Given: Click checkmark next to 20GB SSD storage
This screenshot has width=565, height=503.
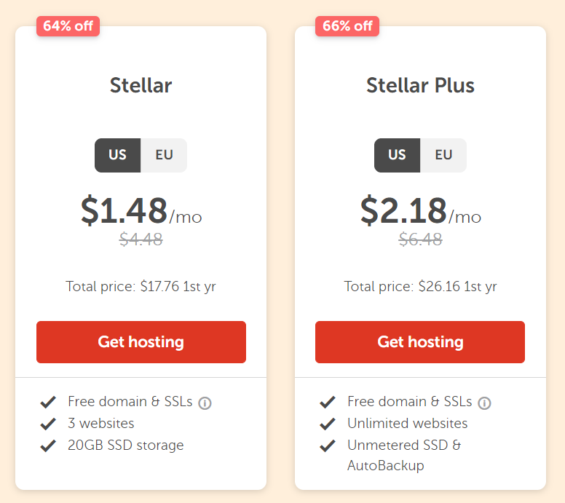Looking at the screenshot, I should point(48,445).
